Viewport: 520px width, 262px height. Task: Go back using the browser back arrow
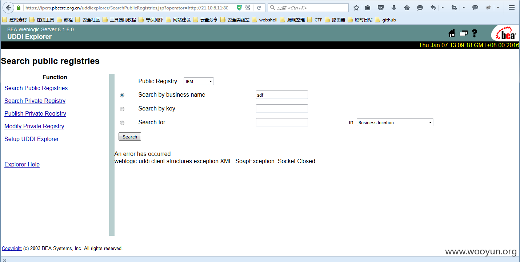point(8,8)
